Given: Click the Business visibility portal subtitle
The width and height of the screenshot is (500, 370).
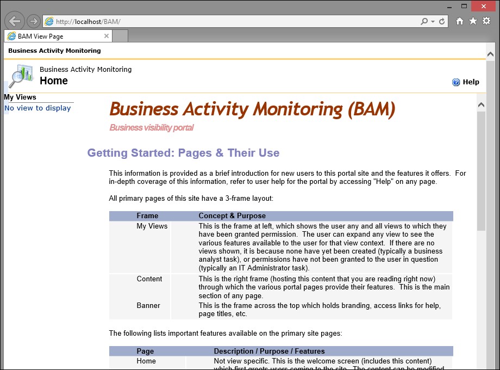Looking at the screenshot, I should (x=152, y=128).
